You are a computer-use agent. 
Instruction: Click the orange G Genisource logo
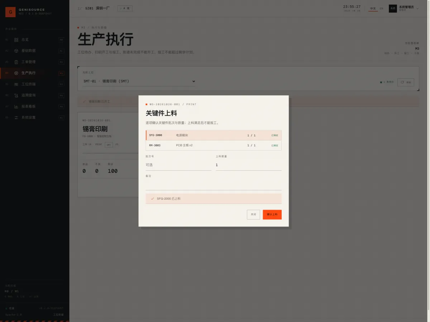click(x=10, y=12)
